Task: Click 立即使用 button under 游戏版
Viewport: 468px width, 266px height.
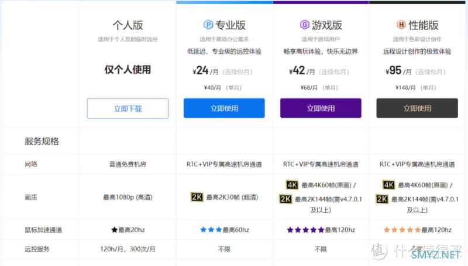Action: point(321,108)
